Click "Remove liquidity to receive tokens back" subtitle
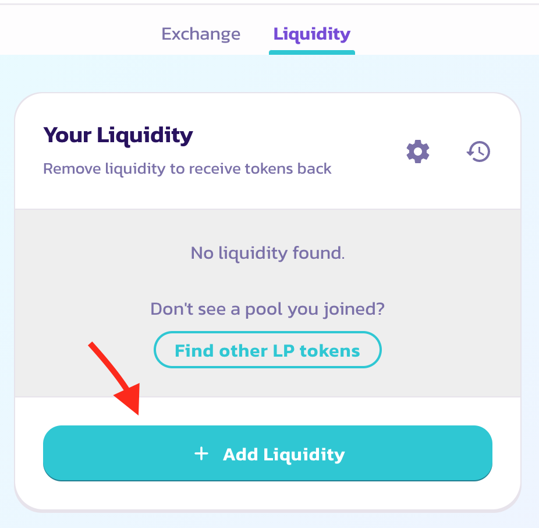Viewport: 539px width, 528px height. point(187,169)
